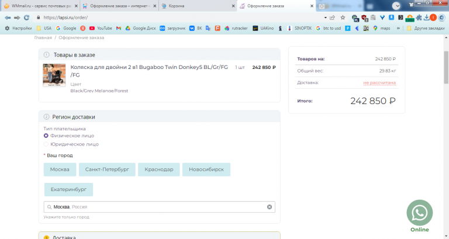Go forward with the browser forward arrow

tap(17, 18)
